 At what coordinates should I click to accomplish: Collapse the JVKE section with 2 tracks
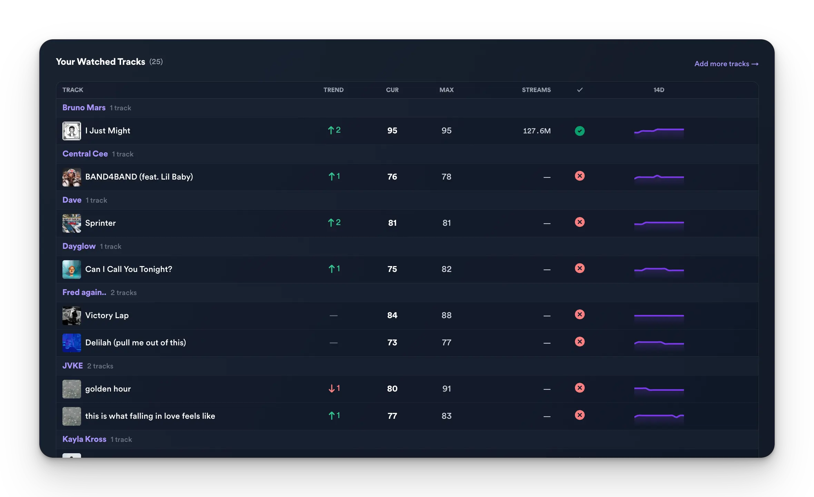tap(72, 366)
